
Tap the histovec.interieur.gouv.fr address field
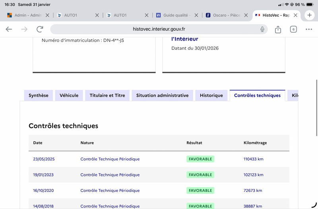pyautogui.click(x=159, y=29)
